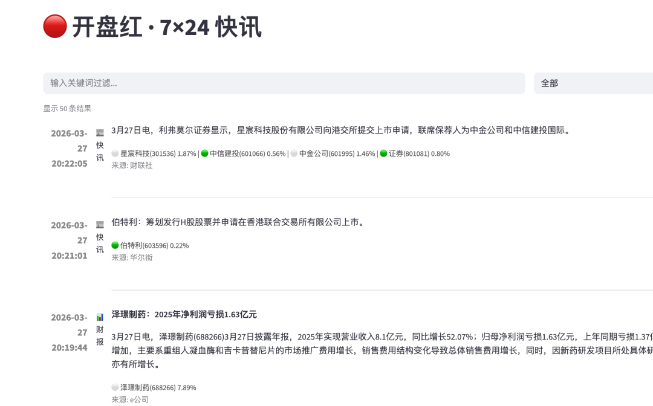Click the 利弗莫尔证券显示 news headline text

[342, 130]
